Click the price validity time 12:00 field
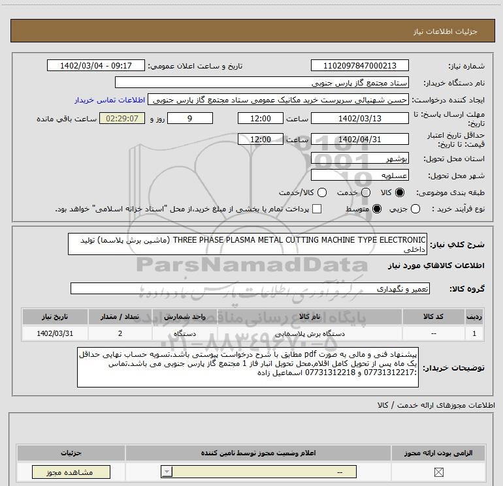503x486 pixels. click(x=261, y=139)
